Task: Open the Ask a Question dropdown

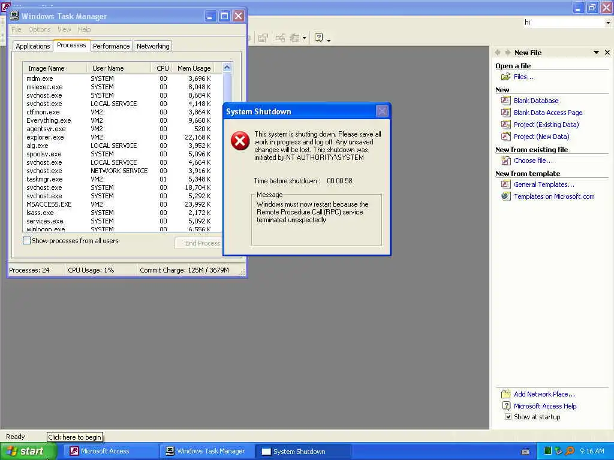Action: point(608,23)
